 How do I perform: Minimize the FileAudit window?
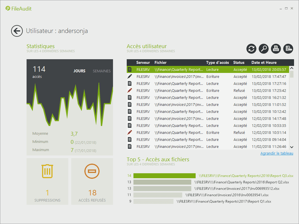[281, 8]
